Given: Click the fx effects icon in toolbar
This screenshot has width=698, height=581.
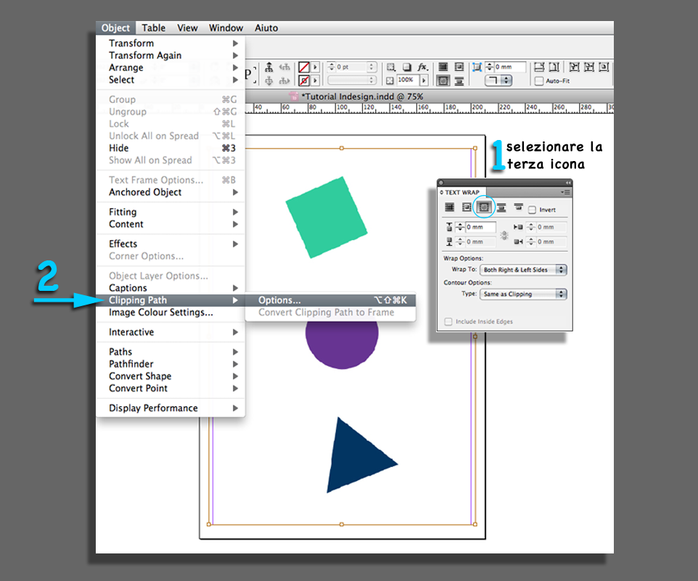Looking at the screenshot, I should click(423, 67).
